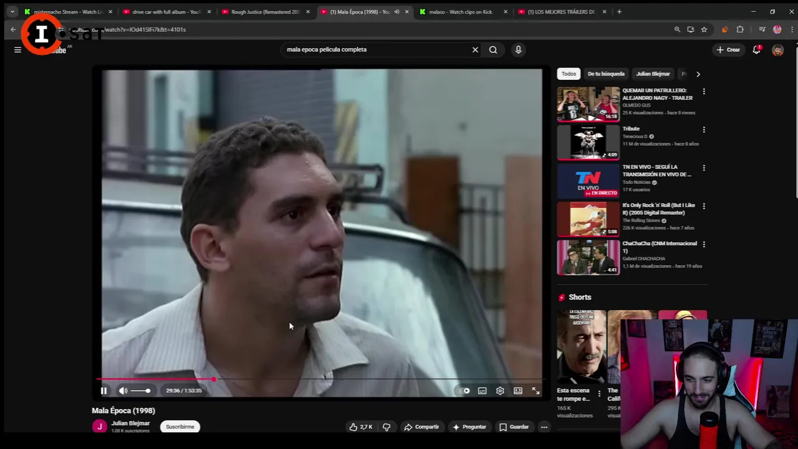Open the TN EN VIVO live stream thumbnail
Screen dimensions: 798x449
click(x=588, y=180)
